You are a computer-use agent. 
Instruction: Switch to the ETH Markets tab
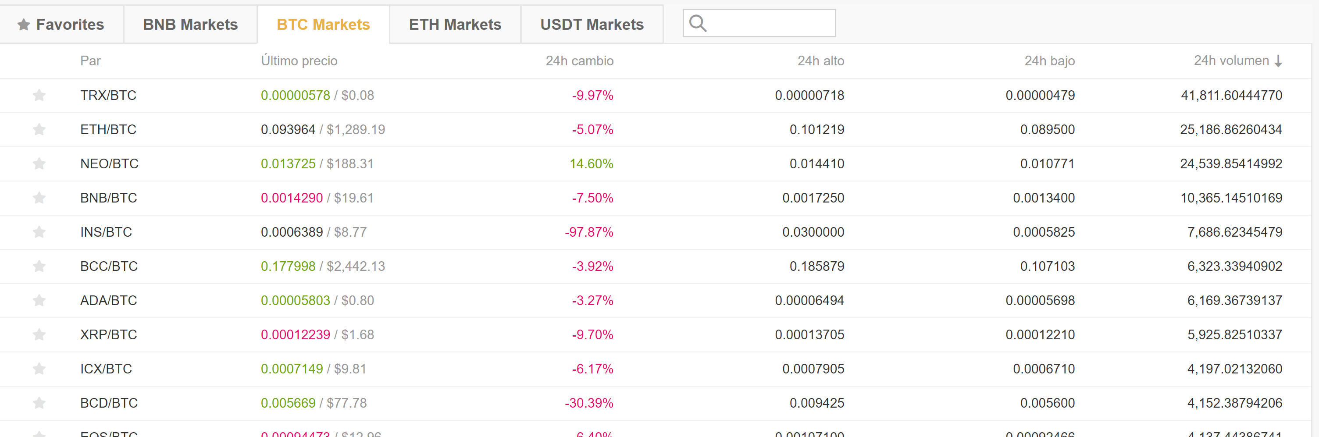(x=455, y=25)
